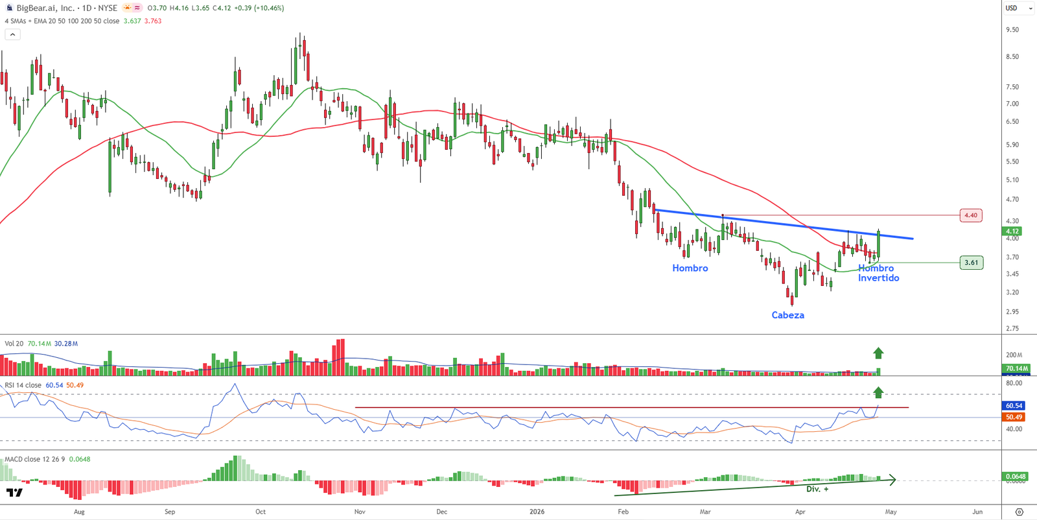Select the Vol 20 indicator legend
Screen dimensions: 1037x520
pyautogui.click(x=14, y=344)
